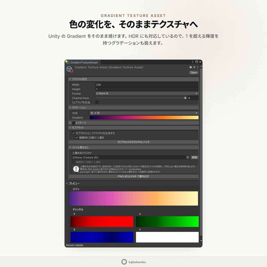Screen dimensions: 267x267
Task: Click the object picker circle for Texture 2D
Action: pos(188,157)
